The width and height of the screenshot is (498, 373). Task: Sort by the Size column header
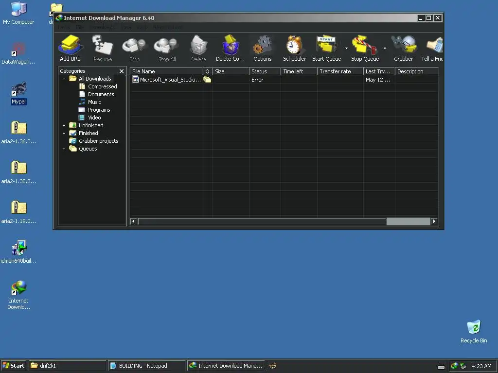pyautogui.click(x=231, y=71)
